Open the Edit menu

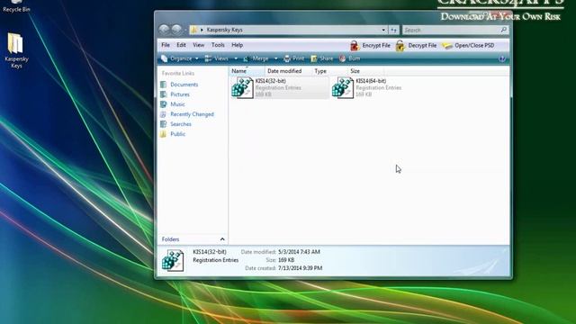pos(181,45)
